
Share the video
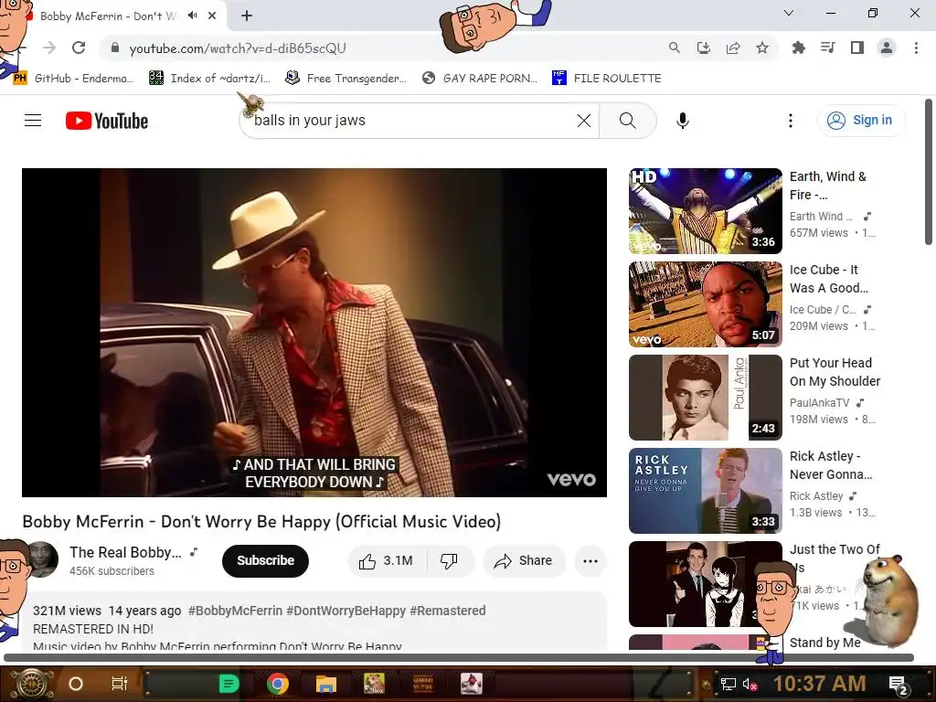click(524, 560)
